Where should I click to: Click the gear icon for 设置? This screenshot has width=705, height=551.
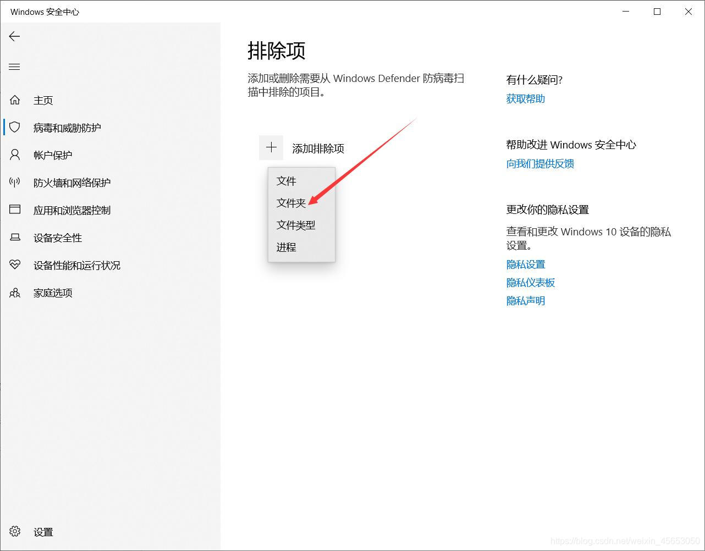tap(15, 531)
